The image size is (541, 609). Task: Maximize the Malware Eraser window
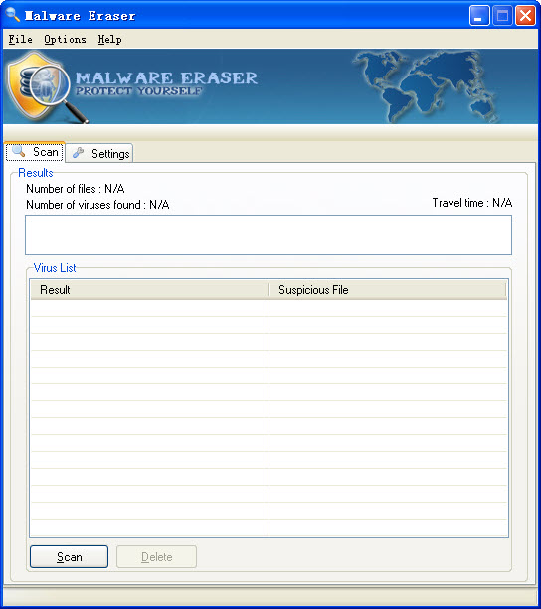point(502,16)
